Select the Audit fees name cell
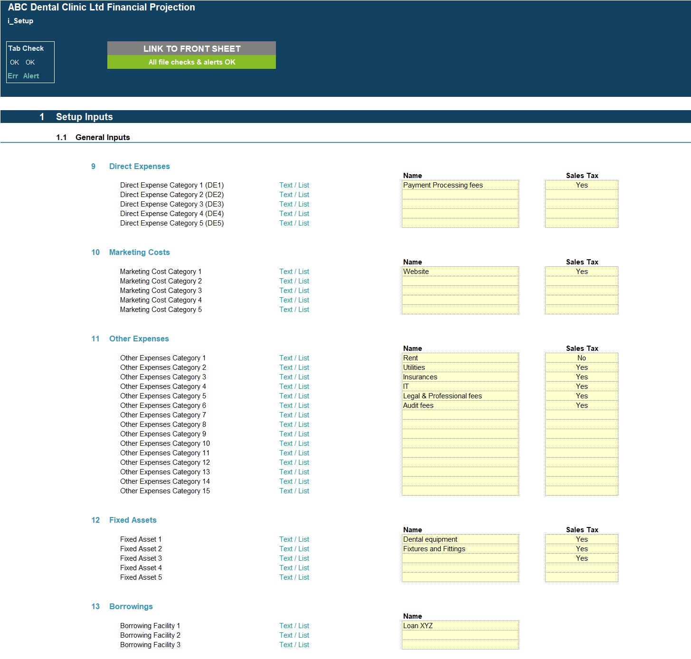Viewport: 691px width, 659px height. [460, 405]
